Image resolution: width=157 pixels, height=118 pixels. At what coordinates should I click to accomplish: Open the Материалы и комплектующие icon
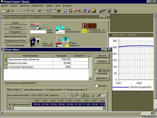click(89, 28)
